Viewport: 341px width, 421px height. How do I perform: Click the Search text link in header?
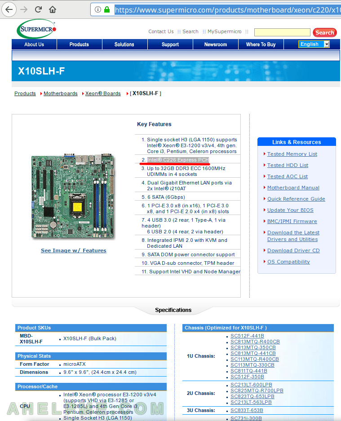click(190, 32)
